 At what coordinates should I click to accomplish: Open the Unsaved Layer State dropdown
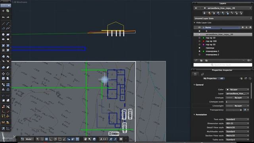pyautogui.click(x=223, y=18)
